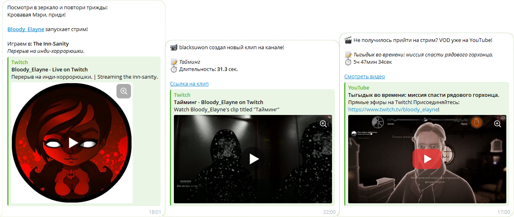Image resolution: width=514 pixels, height=217 pixels.
Task: Click memo emoji beside italic 'Тыгыдык во времени'
Action: pos(348,55)
